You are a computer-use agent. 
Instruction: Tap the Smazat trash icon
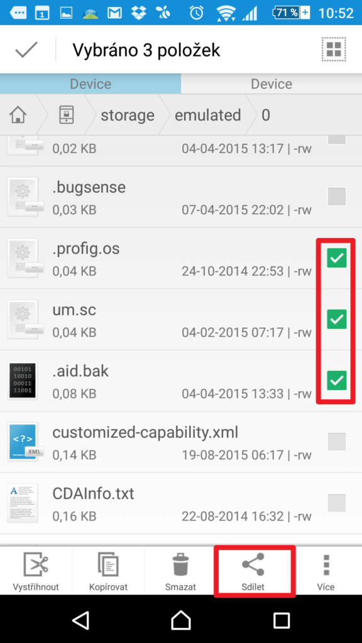180,565
